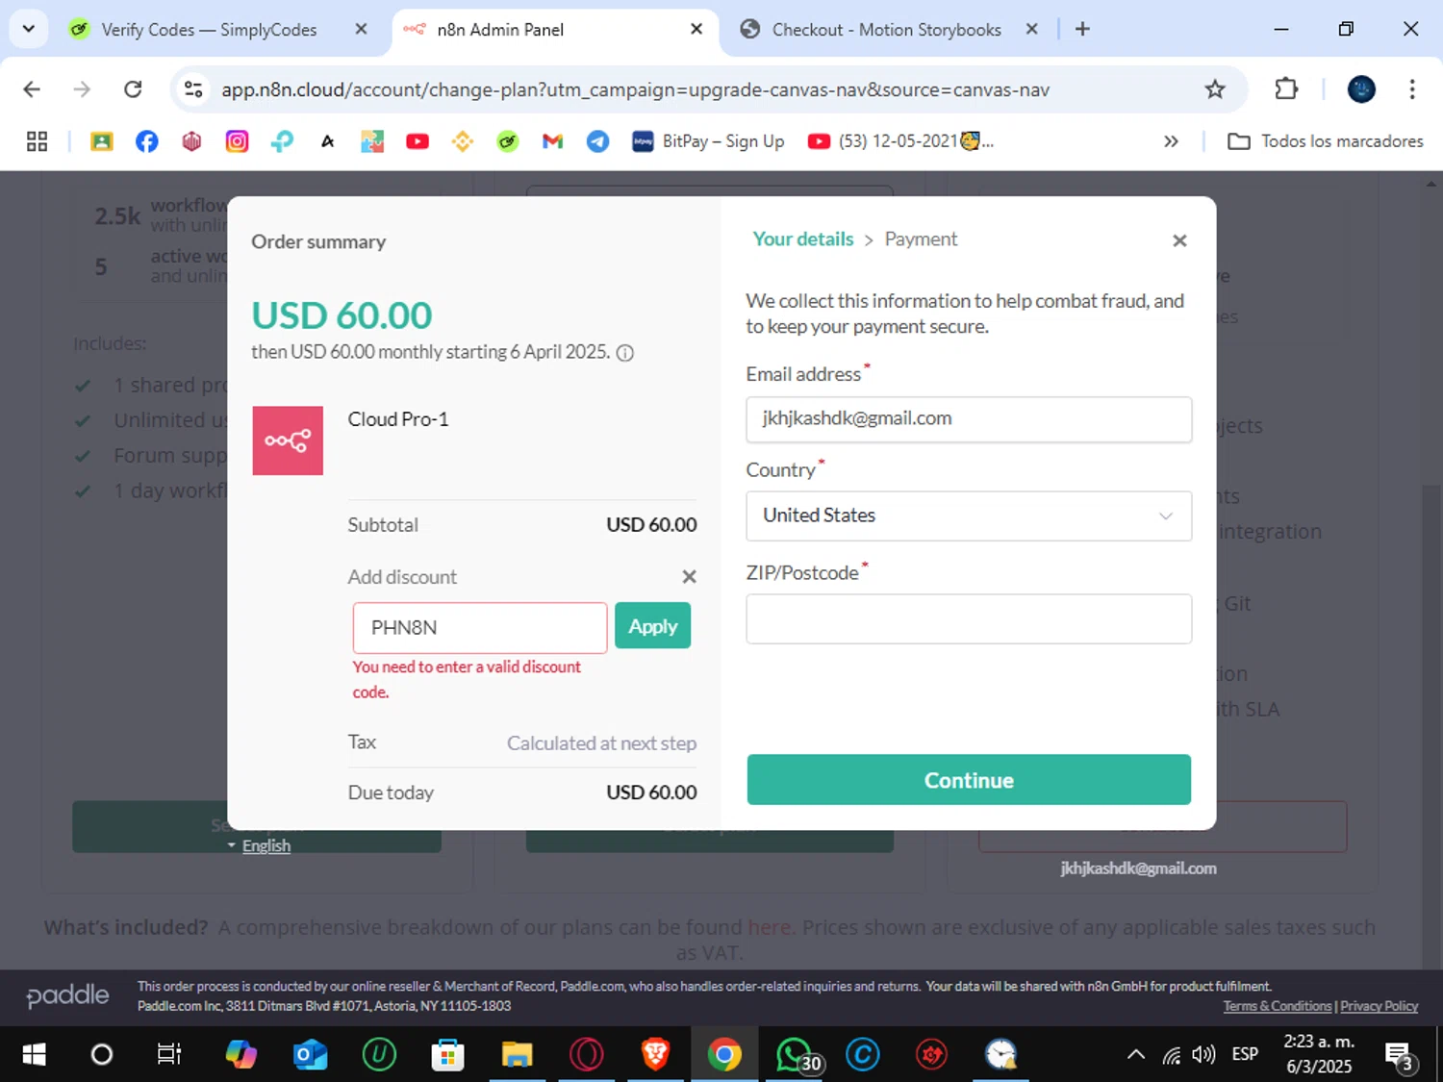Image resolution: width=1443 pixels, height=1082 pixels.
Task: Click the Payment breadcrumb step
Action: tap(921, 239)
